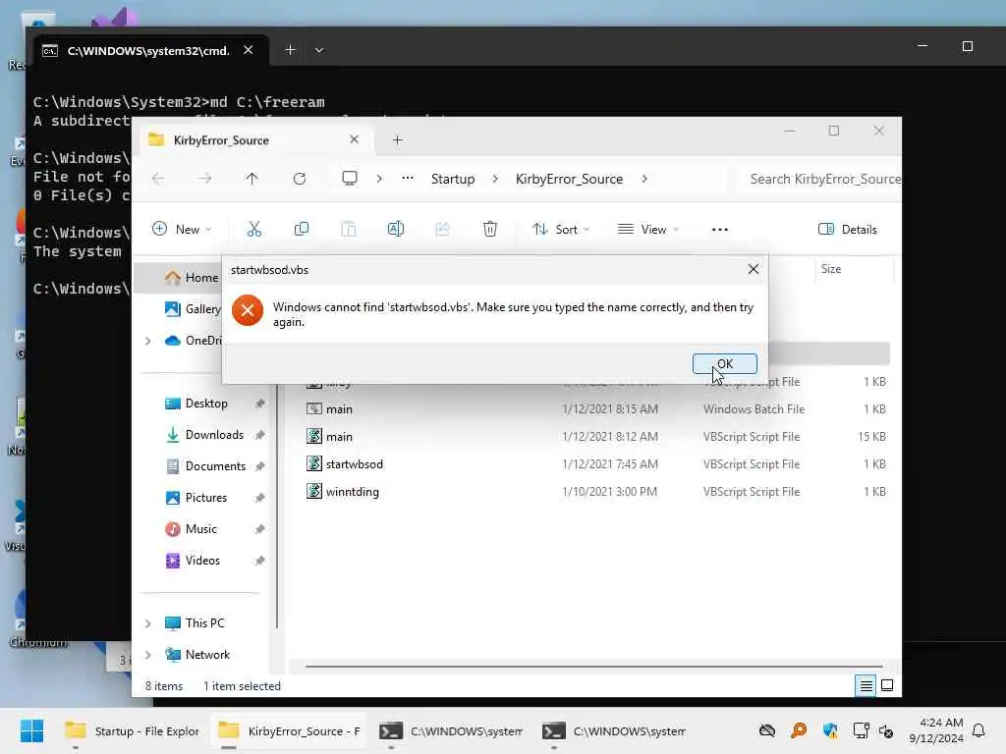Image resolution: width=1006 pixels, height=754 pixels.
Task: Go up one folder with the up arrow
Action: (252, 179)
